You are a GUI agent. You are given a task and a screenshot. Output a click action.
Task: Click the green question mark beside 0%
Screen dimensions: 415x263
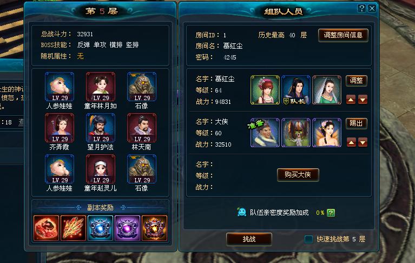click(331, 213)
